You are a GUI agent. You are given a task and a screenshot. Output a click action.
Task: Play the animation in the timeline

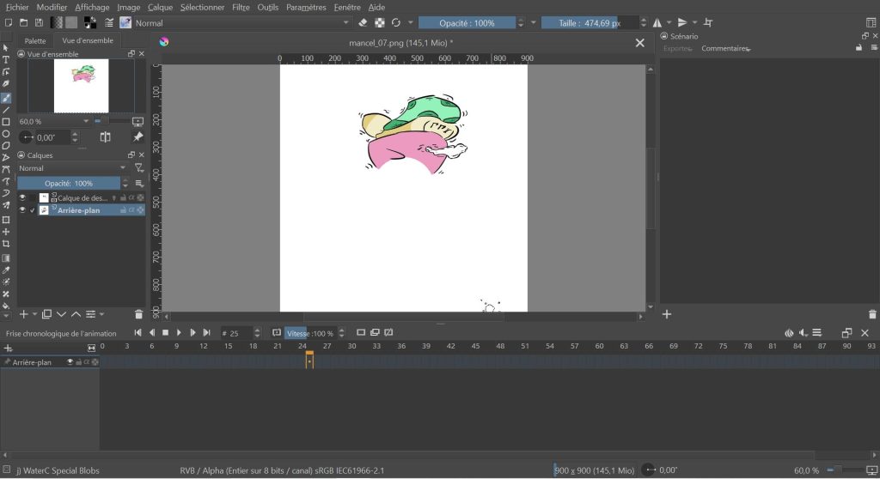tap(179, 332)
